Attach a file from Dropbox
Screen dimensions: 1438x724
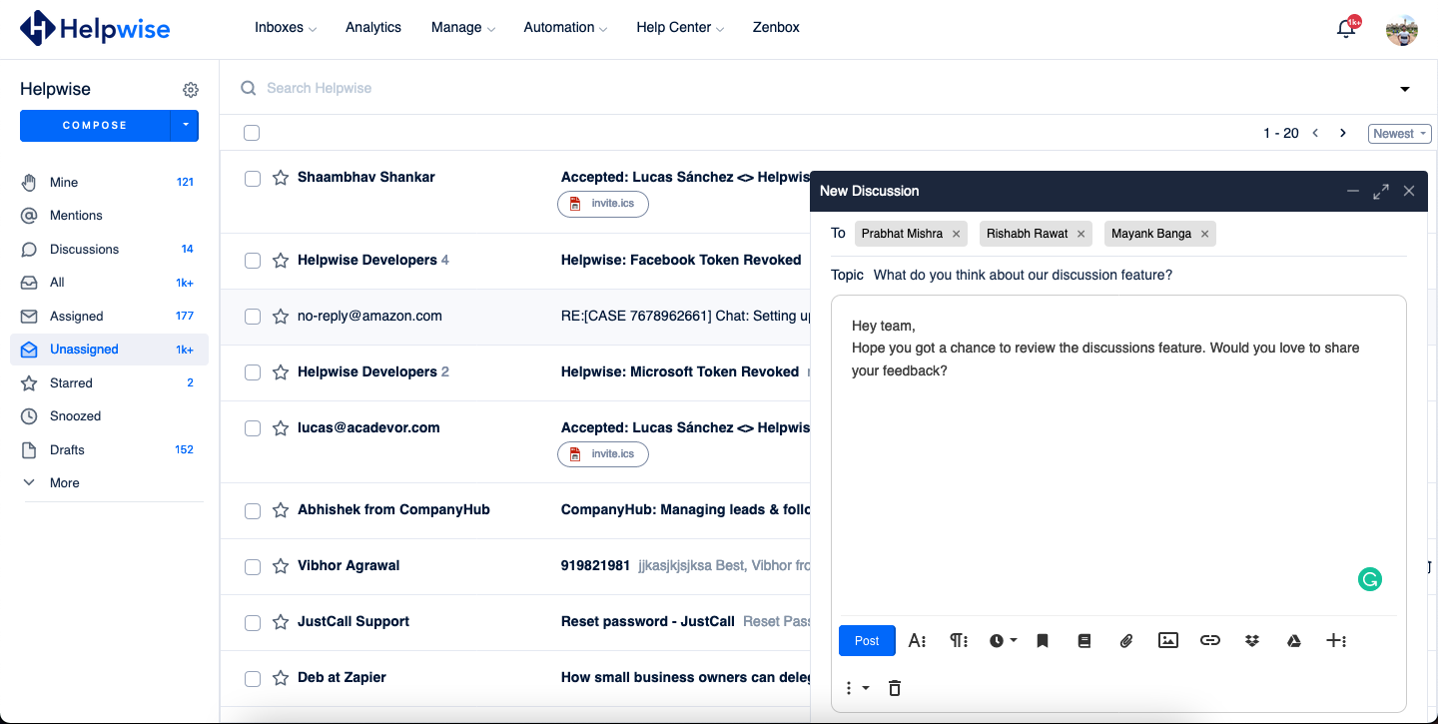[x=1252, y=640]
